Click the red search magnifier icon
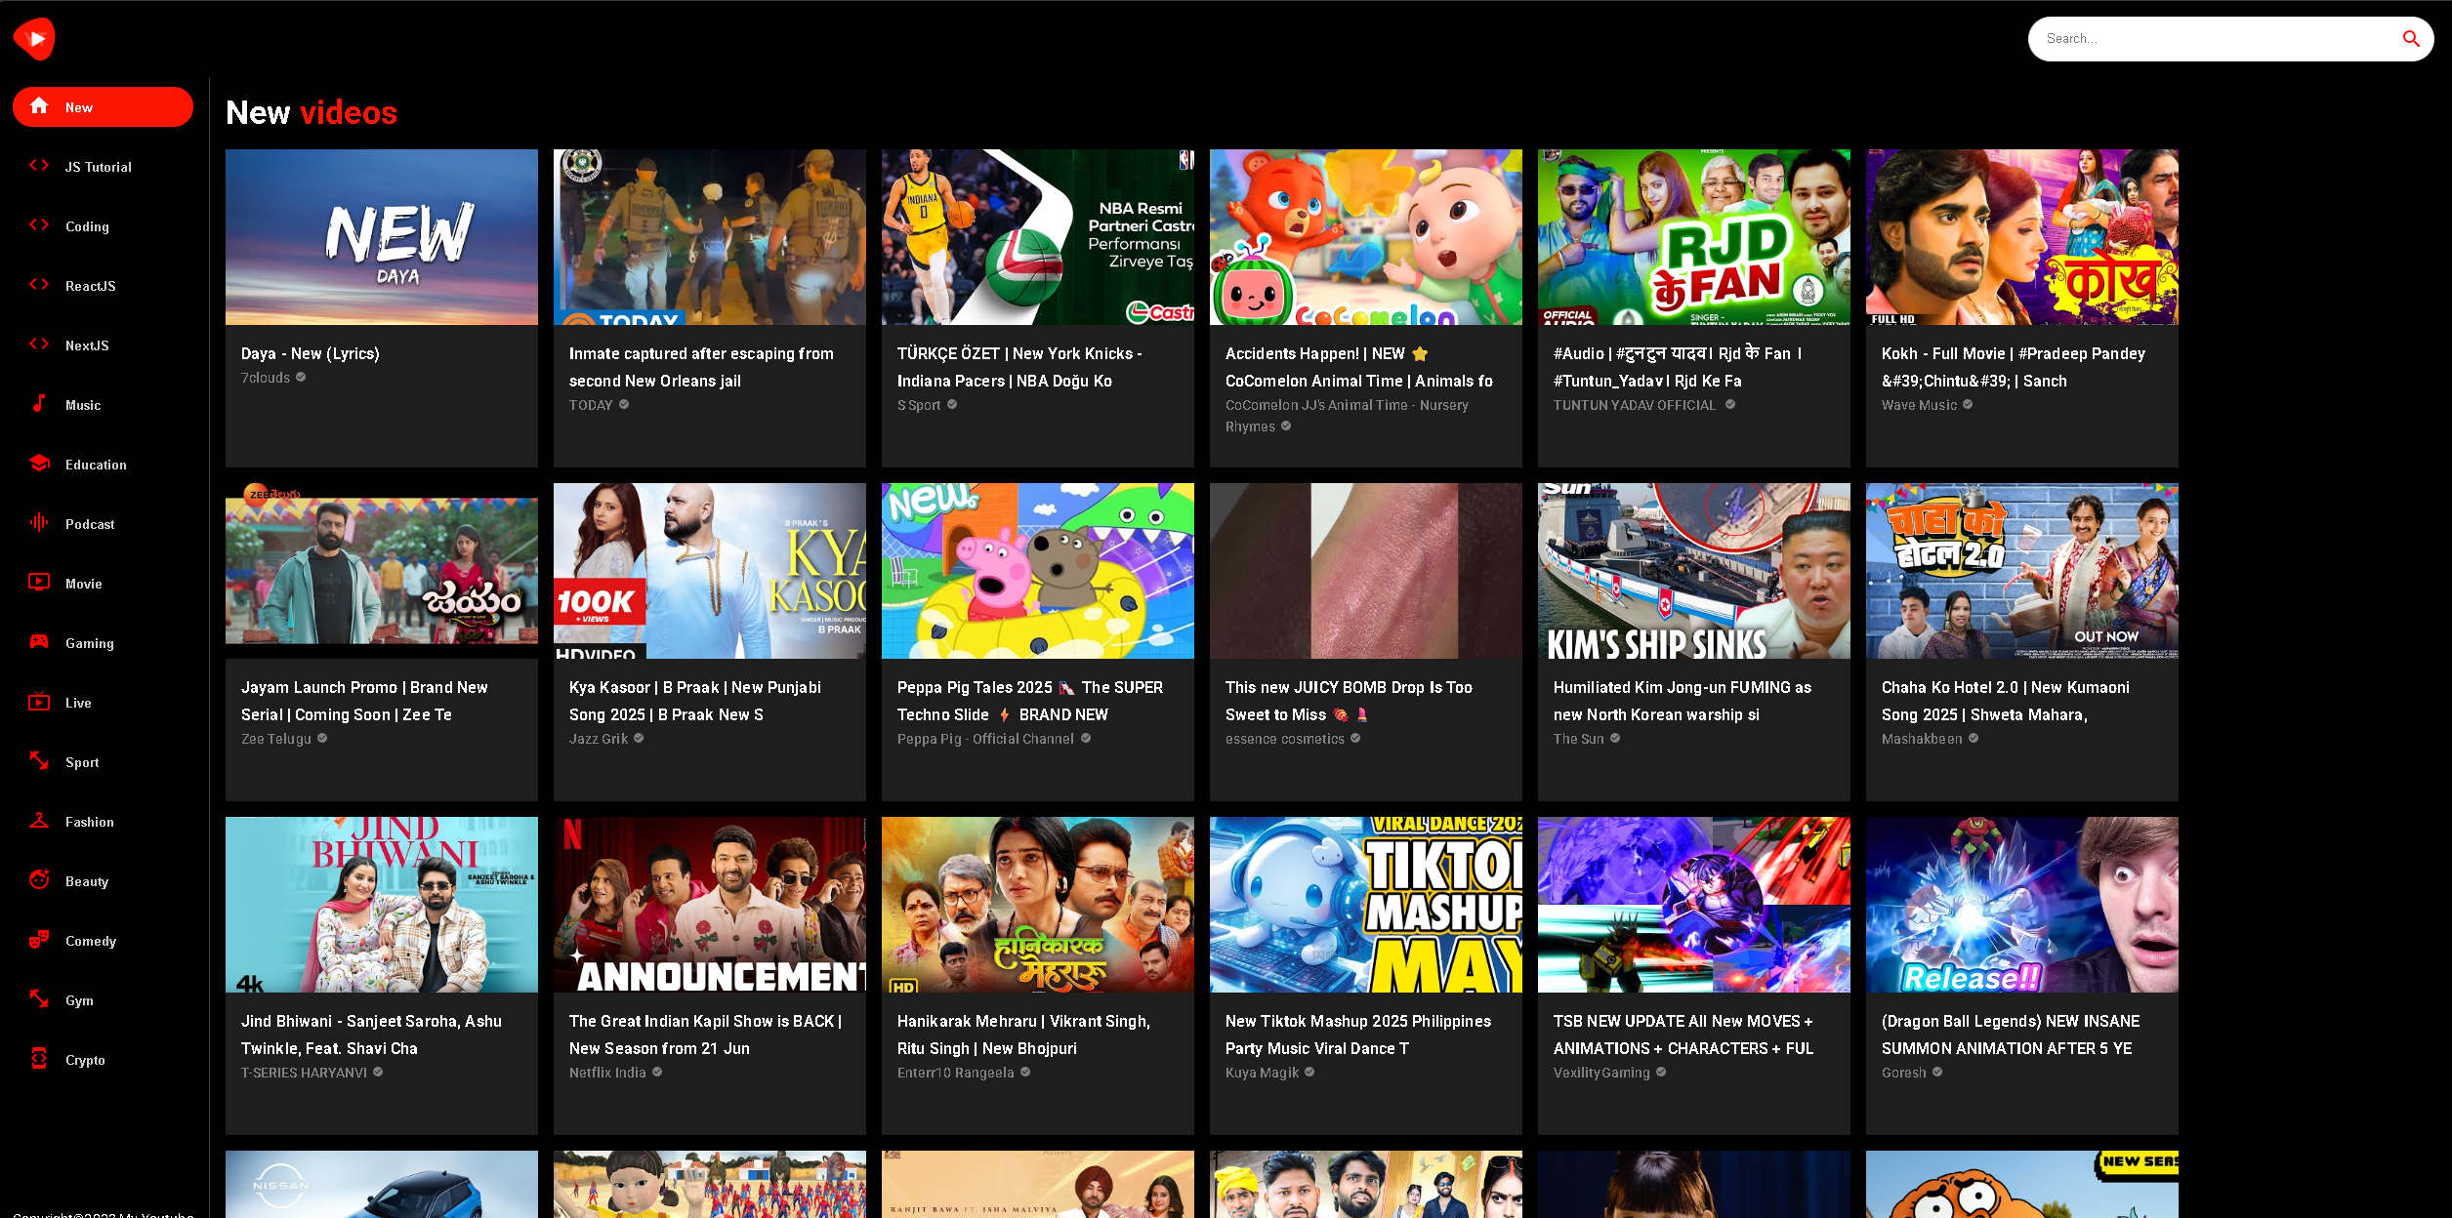The image size is (2452, 1218). click(x=2410, y=39)
